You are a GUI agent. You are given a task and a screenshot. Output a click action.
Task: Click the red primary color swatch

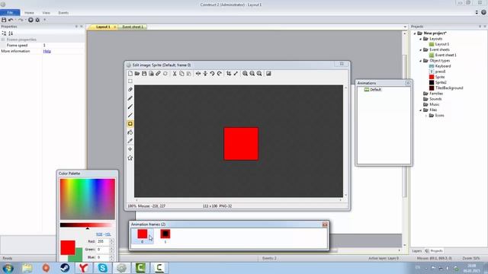pyautogui.click(x=68, y=247)
